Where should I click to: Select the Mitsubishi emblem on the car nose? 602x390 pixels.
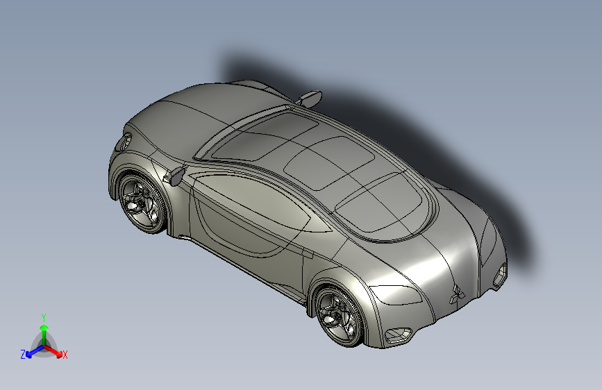(x=457, y=294)
